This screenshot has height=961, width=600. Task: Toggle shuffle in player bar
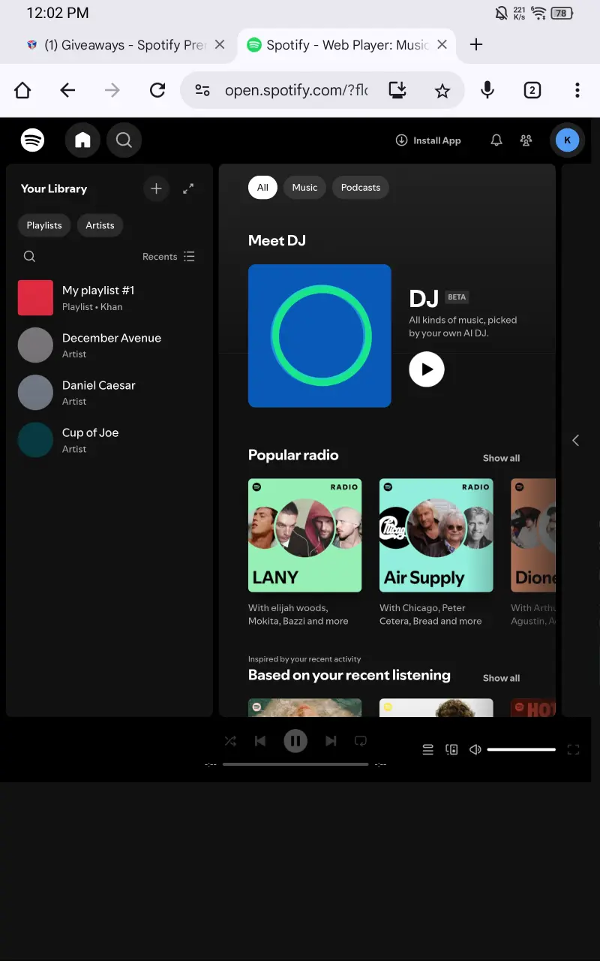coord(230,741)
